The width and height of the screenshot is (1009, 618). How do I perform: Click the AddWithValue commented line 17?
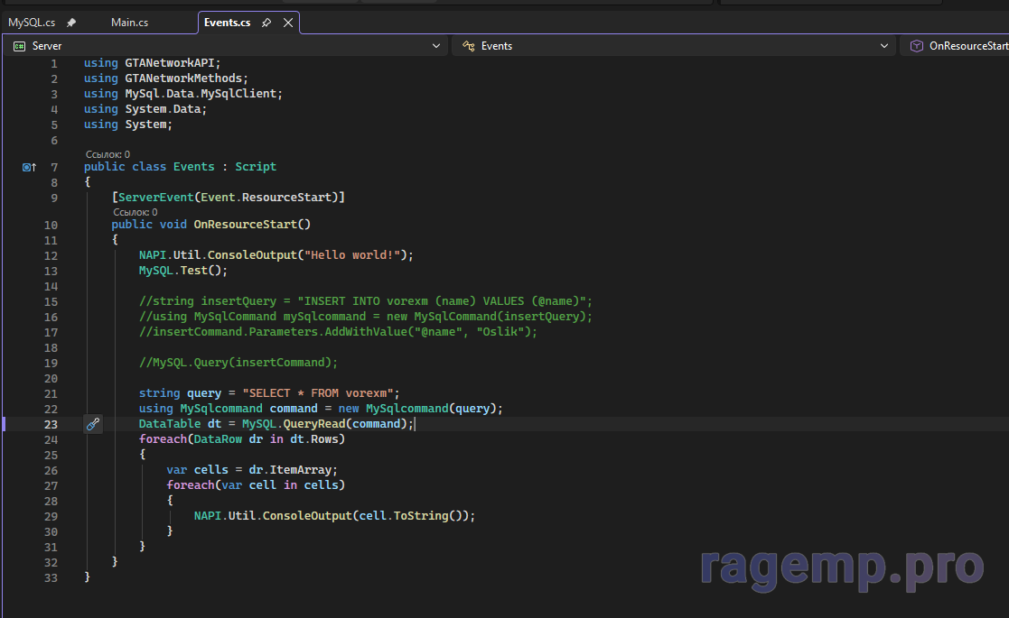point(338,332)
